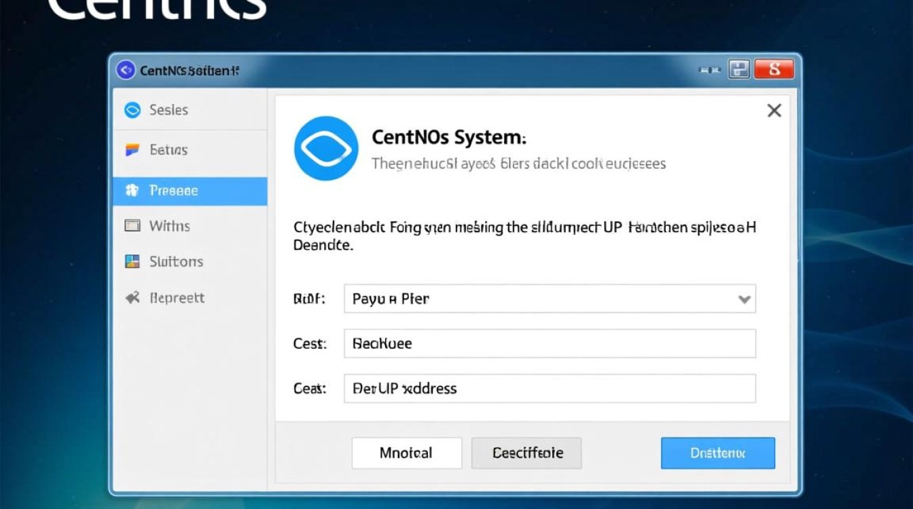The image size is (913, 509).
Task: Minimize the window using the dash button
Action: point(710,70)
